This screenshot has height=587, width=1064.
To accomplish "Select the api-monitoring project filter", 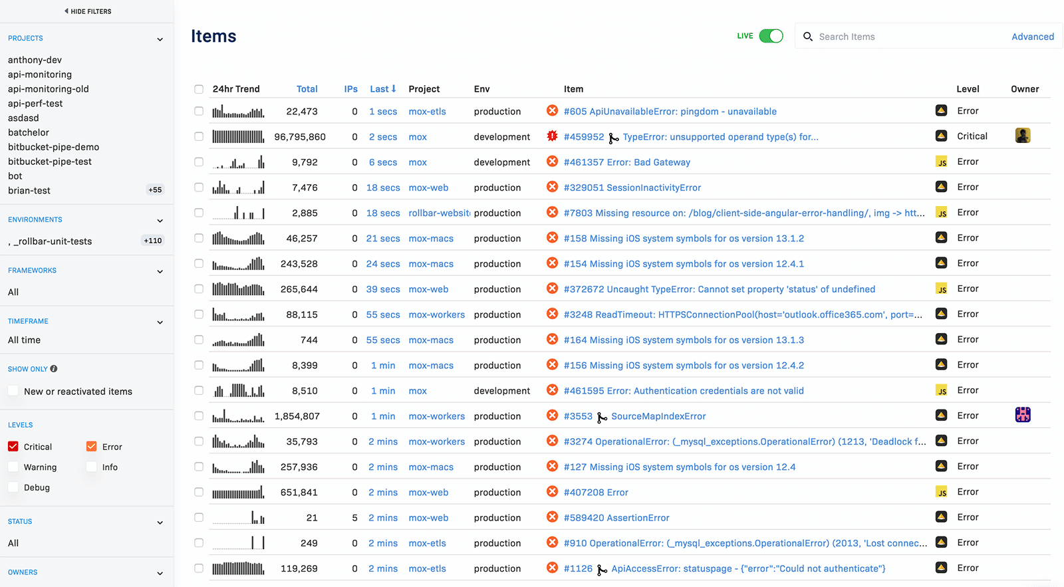I will [40, 74].
